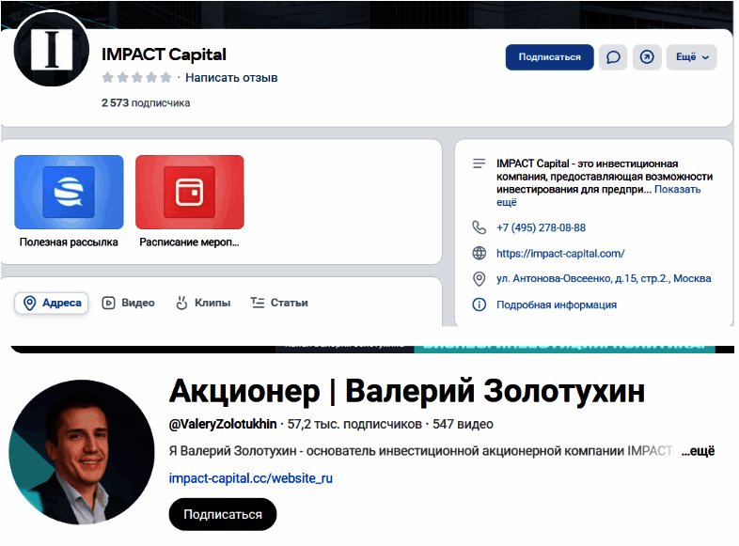The width and height of the screenshot is (739, 546).
Task: Click the info circle icon
Action: pos(480,304)
